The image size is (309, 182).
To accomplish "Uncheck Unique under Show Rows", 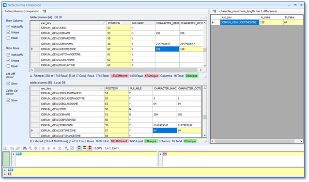I will click(x=8, y=60).
